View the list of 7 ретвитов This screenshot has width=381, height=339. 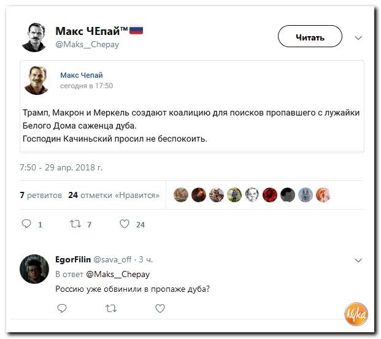41,195
